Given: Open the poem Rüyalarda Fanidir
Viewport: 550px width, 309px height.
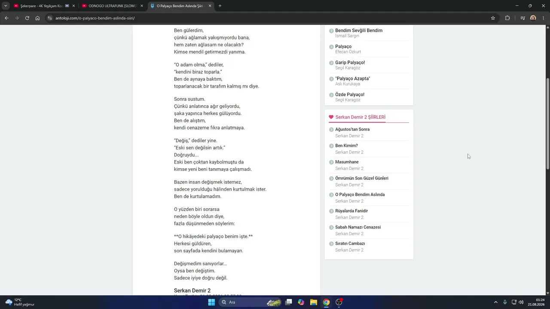Looking at the screenshot, I should click(351, 211).
